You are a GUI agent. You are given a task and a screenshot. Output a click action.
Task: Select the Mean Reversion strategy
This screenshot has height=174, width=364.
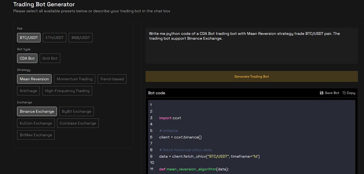point(34,79)
